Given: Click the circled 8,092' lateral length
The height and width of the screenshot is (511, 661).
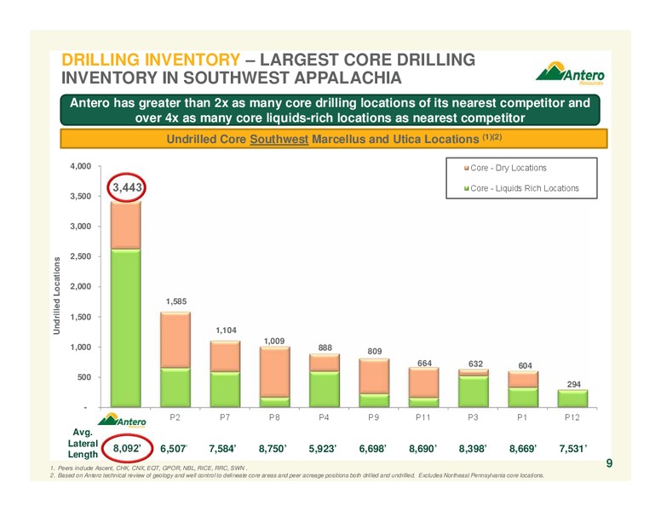Looking at the screenshot, I should coord(127,448).
